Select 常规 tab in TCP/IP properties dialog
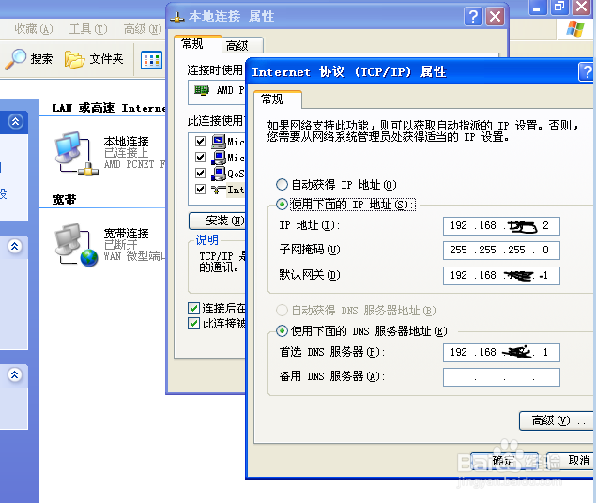This screenshot has height=503, width=596. tap(278, 99)
